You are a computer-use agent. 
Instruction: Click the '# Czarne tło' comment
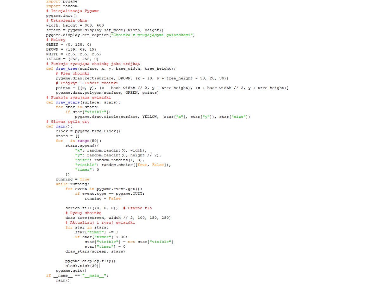137,208
